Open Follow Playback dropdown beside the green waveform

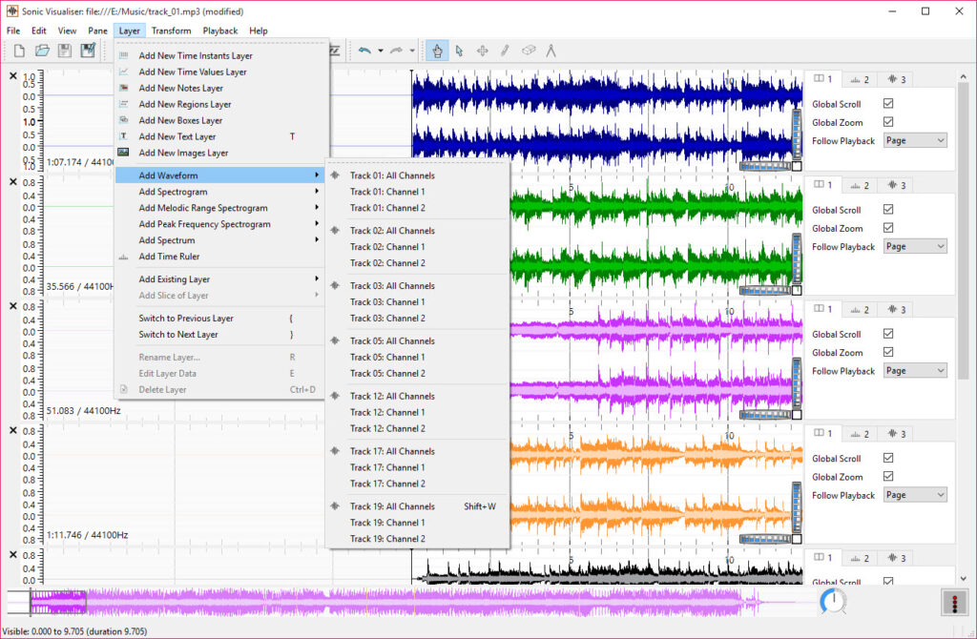click(915, 247)
